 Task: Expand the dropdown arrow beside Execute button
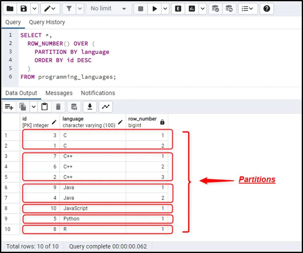point(165,9)
